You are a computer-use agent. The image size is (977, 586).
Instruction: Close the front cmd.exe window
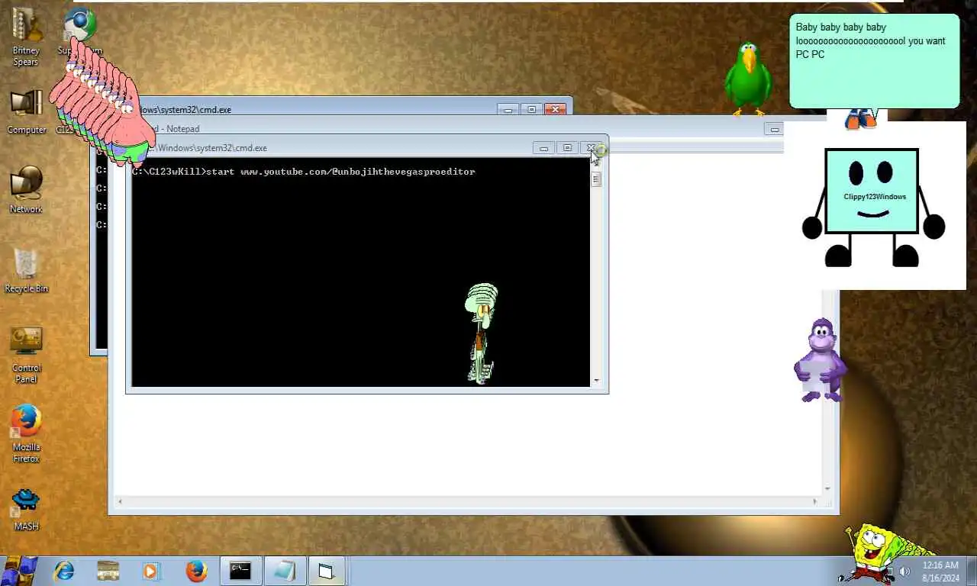coord(591,147)
